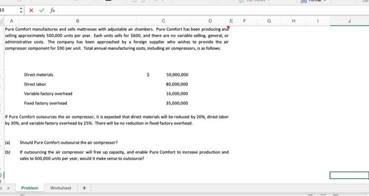This screenshot has width=369, height=196.
Task: Select column C header
Action: coord(163,21)
